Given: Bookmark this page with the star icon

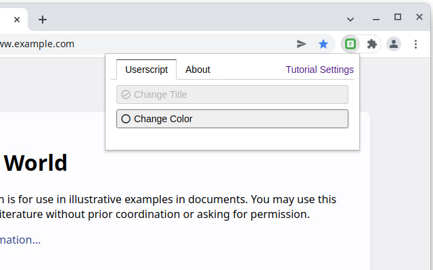Looking at the screenshot, I should pyautogui.click(x=323, y=44).
